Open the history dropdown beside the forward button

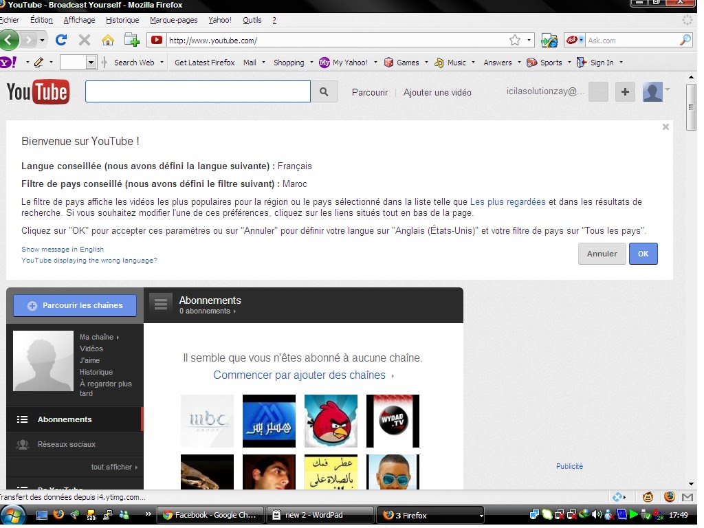coord(42,41)
